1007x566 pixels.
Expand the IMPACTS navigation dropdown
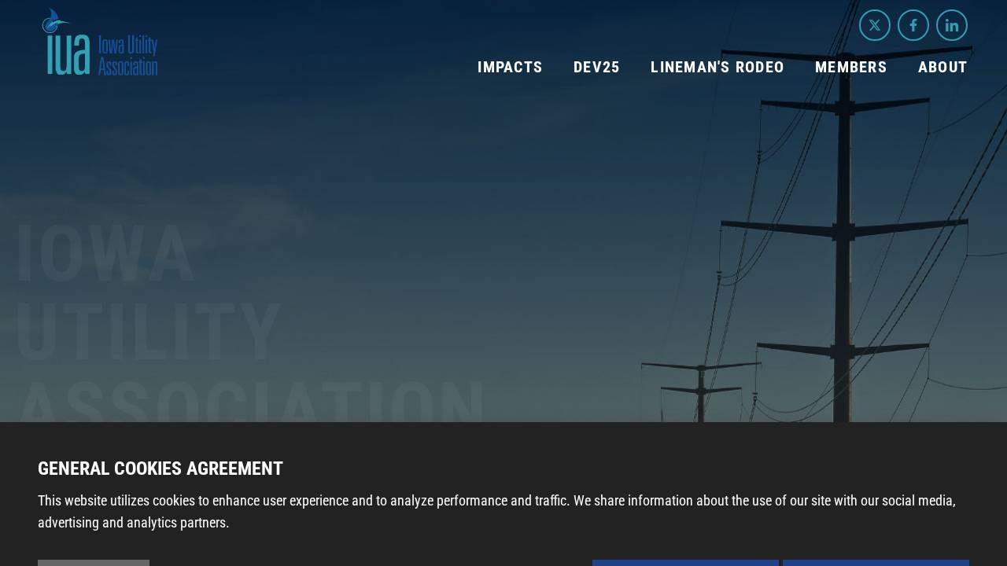[510, 67]
